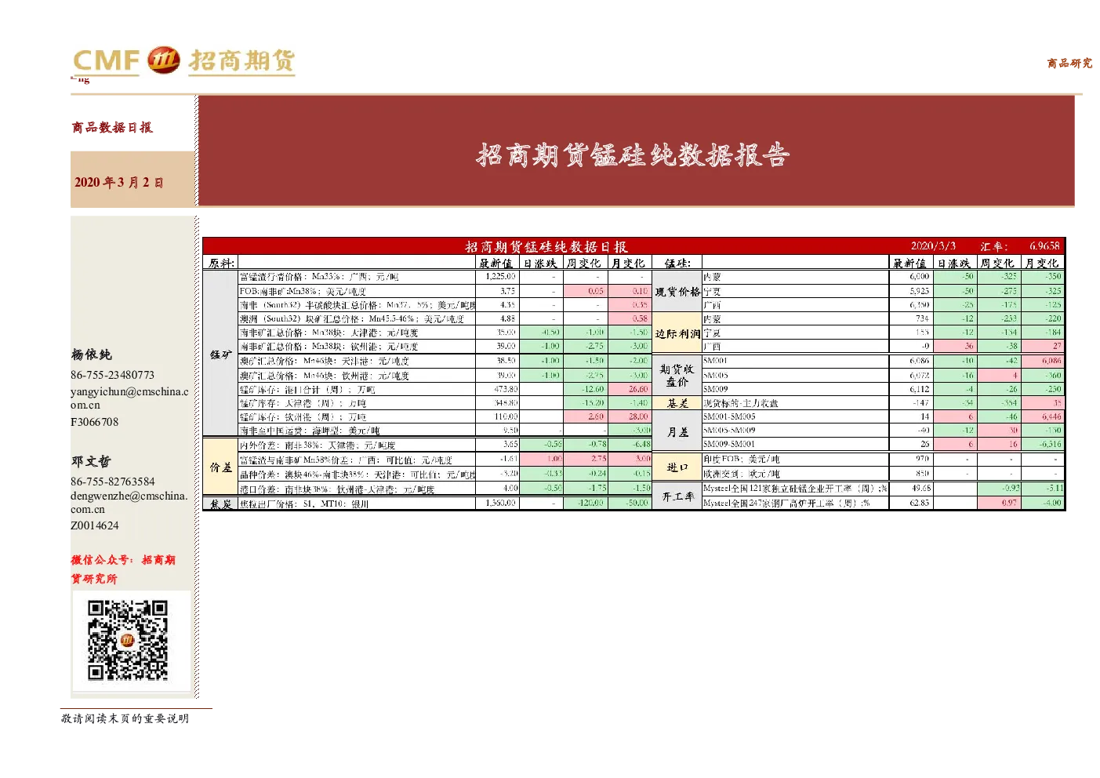Click the CMF 招商期货 logo
This screenshot has width=1100, height=778.
pyautogui.click(x=183, y=60)
